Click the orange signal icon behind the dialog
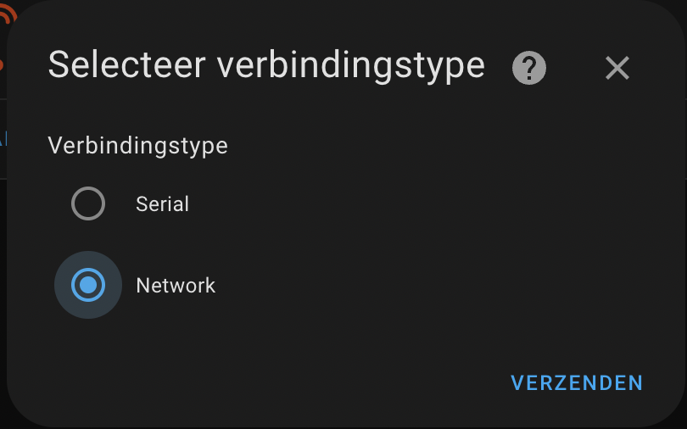Screen dimensions: 687x429 coord(7,14)
